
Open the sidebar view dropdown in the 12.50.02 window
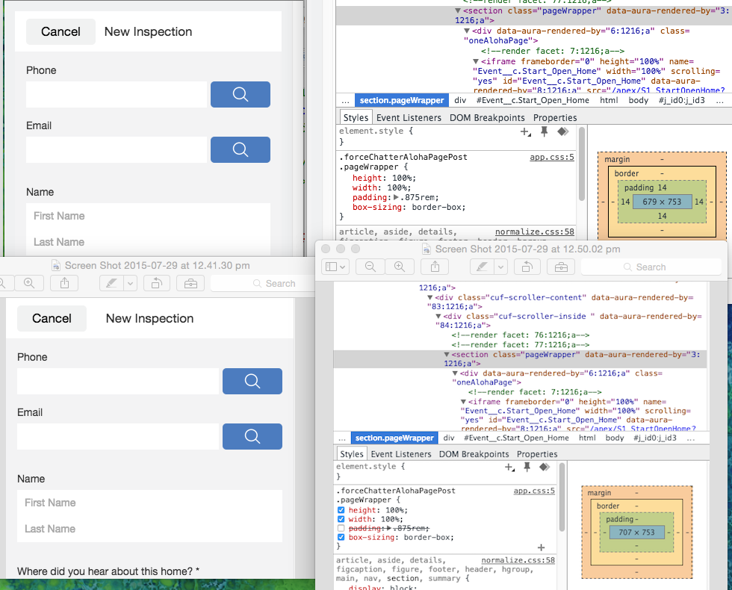pos(335,267)
